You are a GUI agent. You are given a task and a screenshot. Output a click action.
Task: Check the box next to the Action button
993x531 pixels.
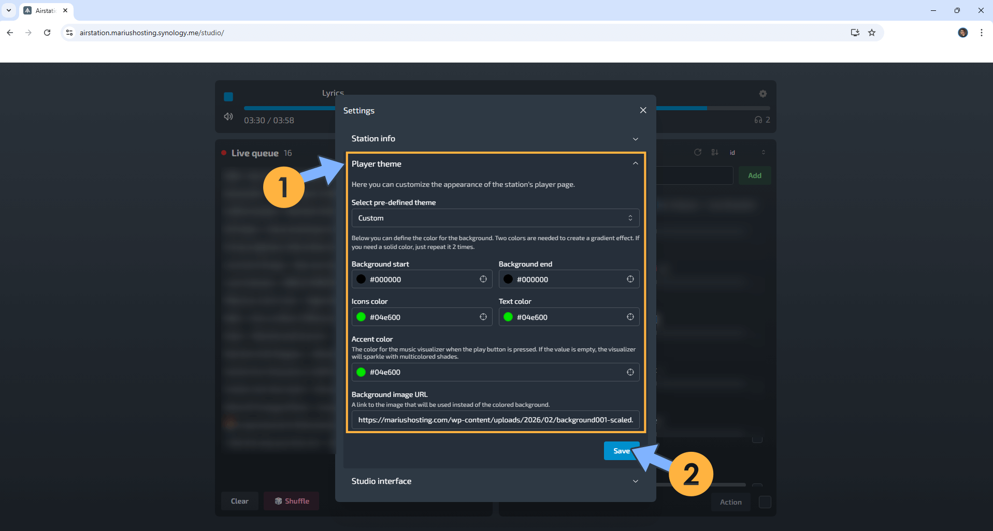pos(765,502)
